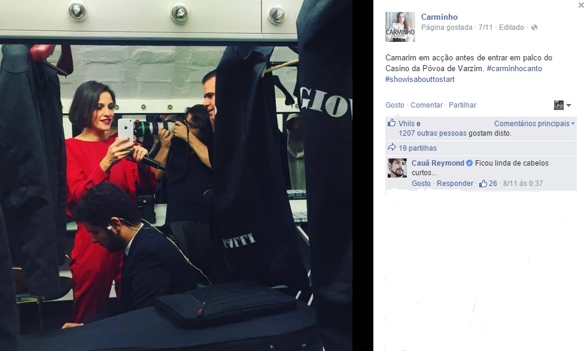Open Carminho page profile picture

click(x=400, y=26)
